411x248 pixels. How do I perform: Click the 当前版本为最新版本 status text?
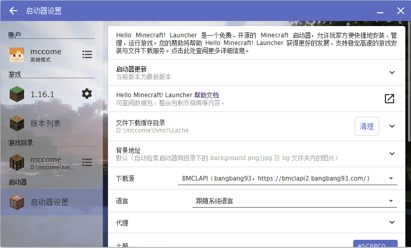(144, 77)
